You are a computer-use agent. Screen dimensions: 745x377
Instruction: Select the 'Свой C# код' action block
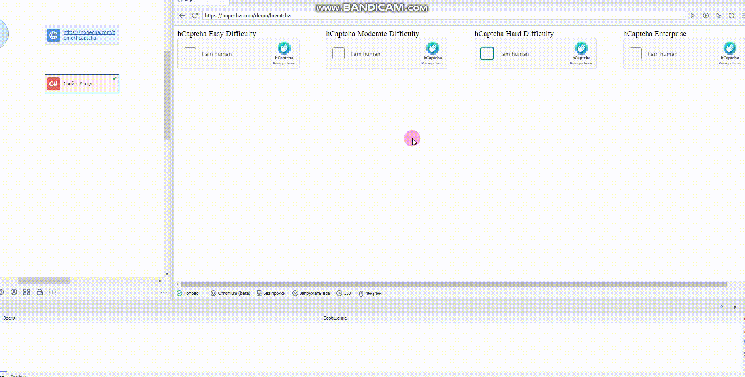[82, 84]
